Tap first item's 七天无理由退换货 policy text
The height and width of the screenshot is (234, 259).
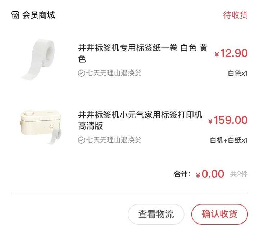coord(114,73)
